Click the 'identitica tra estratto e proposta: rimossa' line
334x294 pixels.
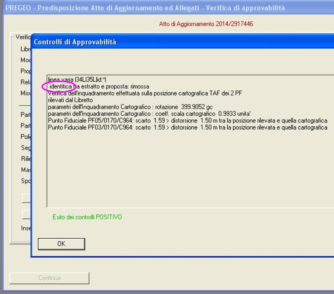point(99,86)
